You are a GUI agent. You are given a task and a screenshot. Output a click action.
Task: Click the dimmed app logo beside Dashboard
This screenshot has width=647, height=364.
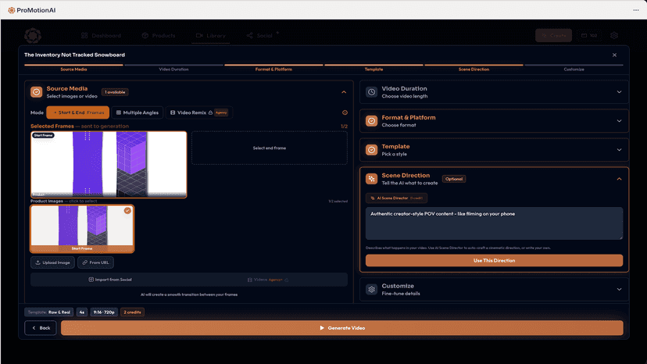(33, 35)
